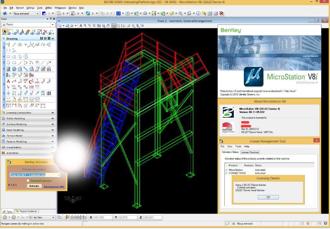The height and width of the screenshot is (229, 330).
Task: Expand the Drawing Composition task group
Action: pyautogui.click(x=28, y=113)
